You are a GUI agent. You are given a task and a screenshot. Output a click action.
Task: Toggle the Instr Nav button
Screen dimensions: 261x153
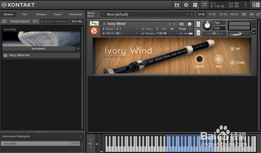[77, 21]
